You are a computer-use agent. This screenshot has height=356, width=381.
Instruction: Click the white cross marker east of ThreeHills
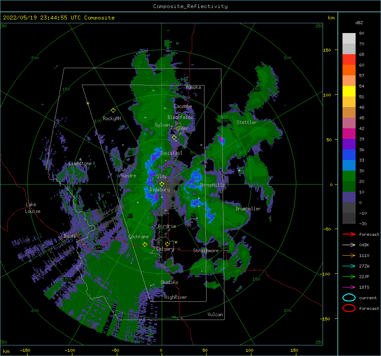tap(239, 170)
